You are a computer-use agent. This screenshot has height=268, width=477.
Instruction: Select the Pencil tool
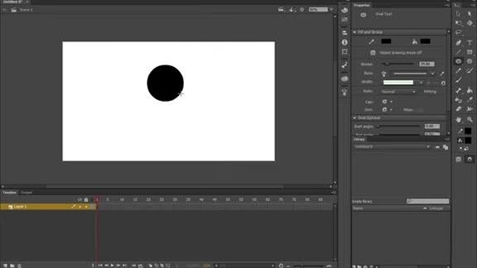pyautogui.click(x=458, y=71)
